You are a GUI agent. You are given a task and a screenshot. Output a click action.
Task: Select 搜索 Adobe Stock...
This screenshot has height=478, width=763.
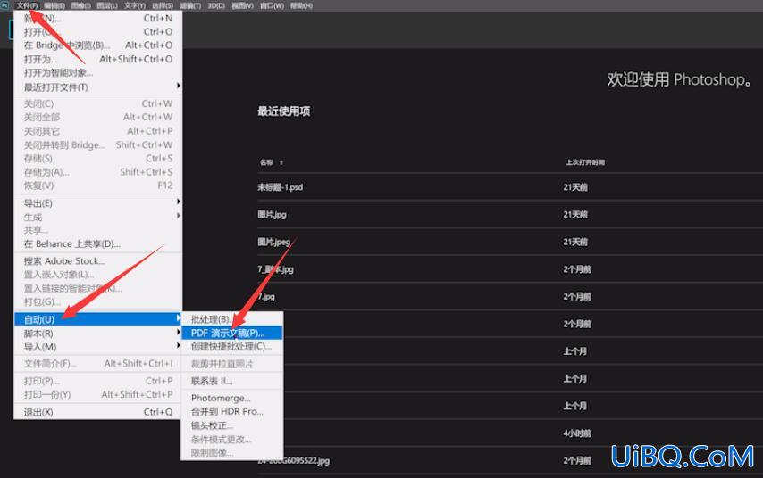pos(97,261)
